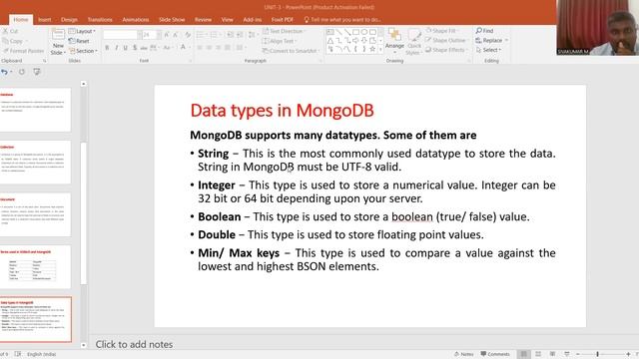Toggle Italic formatting
The image size is (639, 359).
[x=116, y=48]
